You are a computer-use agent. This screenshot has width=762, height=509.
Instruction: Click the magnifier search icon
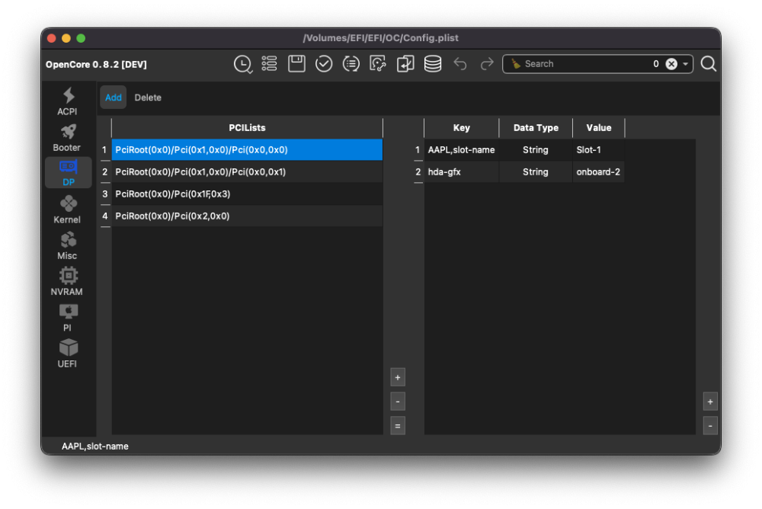click(708, 64)
